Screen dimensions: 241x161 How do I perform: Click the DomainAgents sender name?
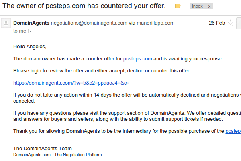tap(31, 23)
